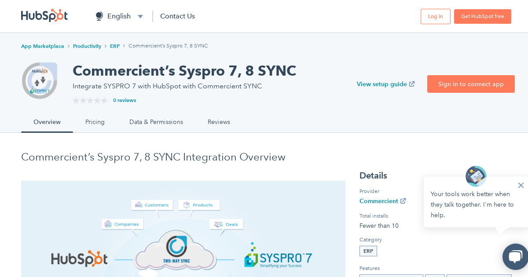Click the Get HubSpot free button

pos(482,16)
